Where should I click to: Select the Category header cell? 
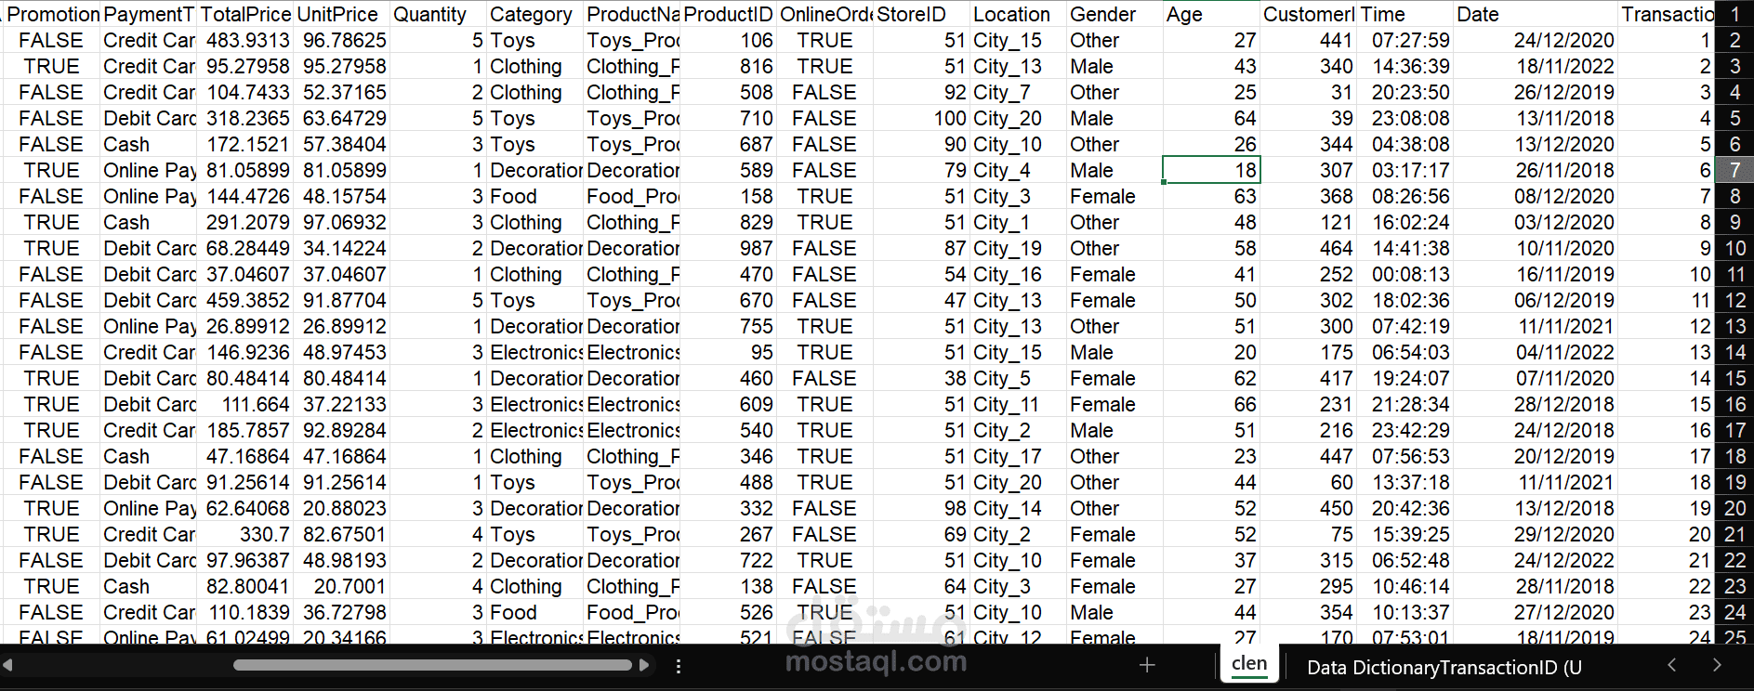(534, 15)
